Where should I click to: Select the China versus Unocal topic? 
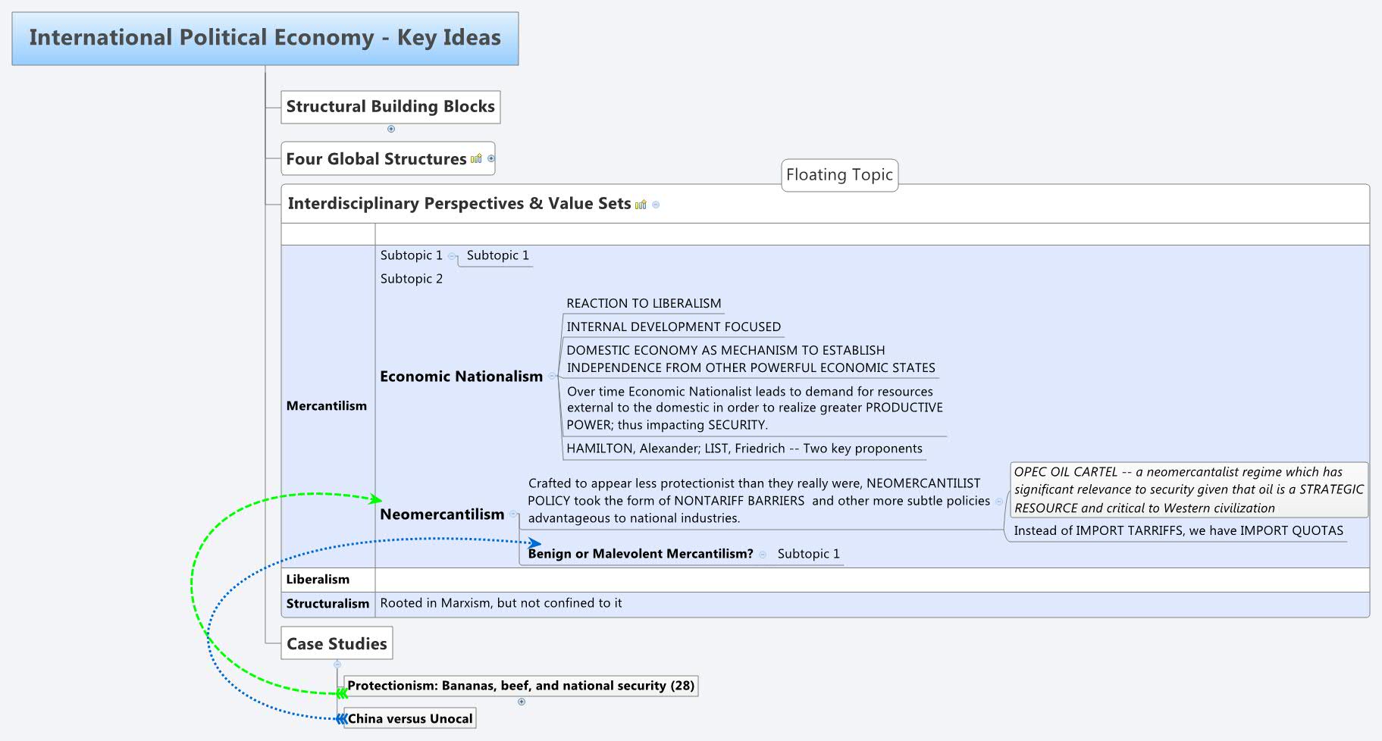(x=409, y=718)
